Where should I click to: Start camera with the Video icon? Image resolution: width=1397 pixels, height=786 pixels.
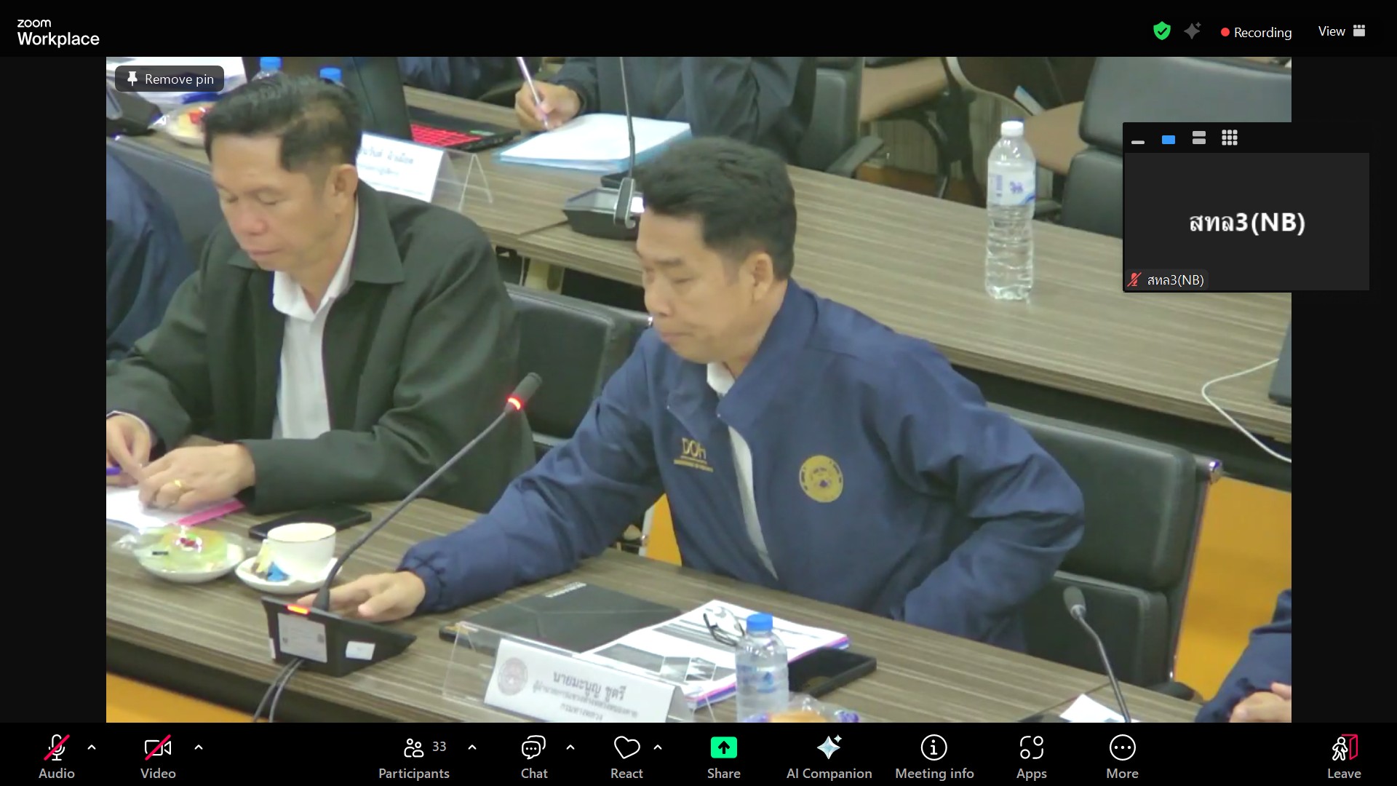[158, 748]
